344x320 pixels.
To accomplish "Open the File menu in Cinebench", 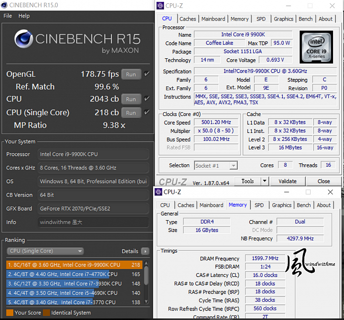I will point(8,16).
